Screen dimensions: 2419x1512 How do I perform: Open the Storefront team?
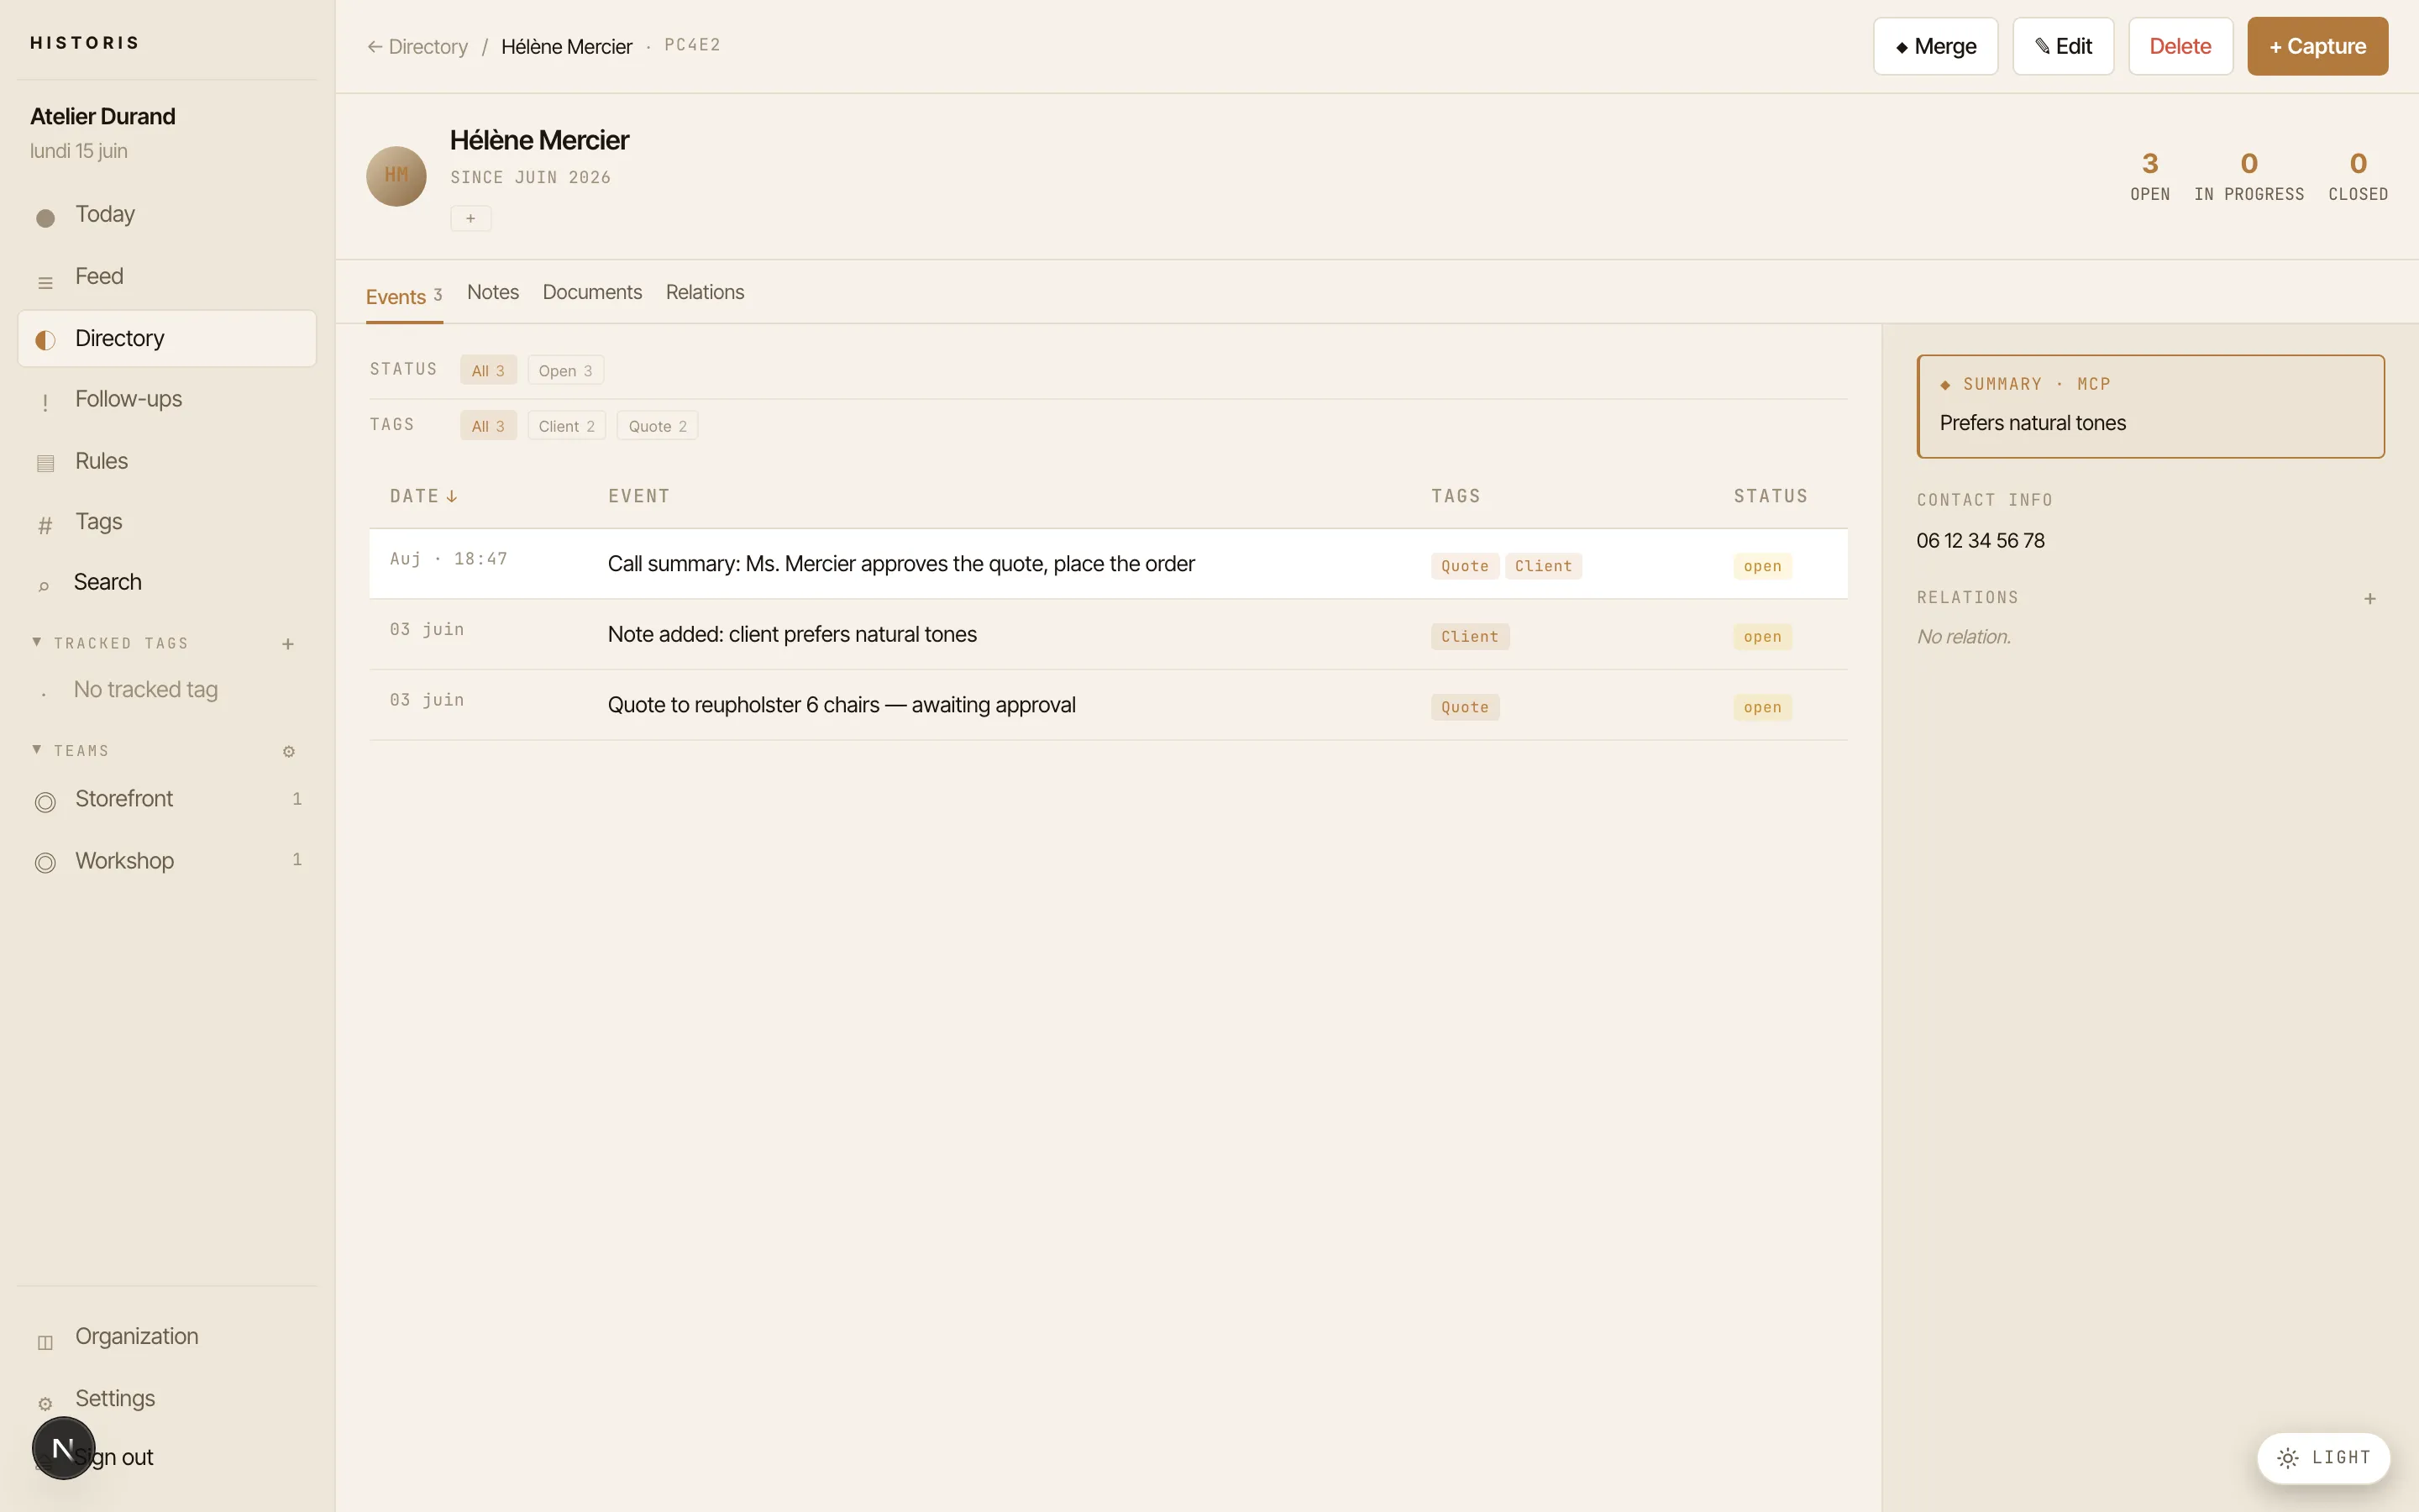[x=167, y=799]
